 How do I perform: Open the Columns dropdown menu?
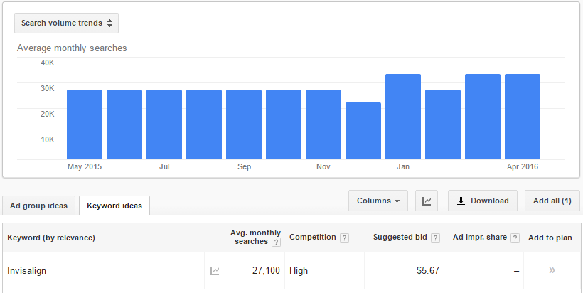[378, 201]
